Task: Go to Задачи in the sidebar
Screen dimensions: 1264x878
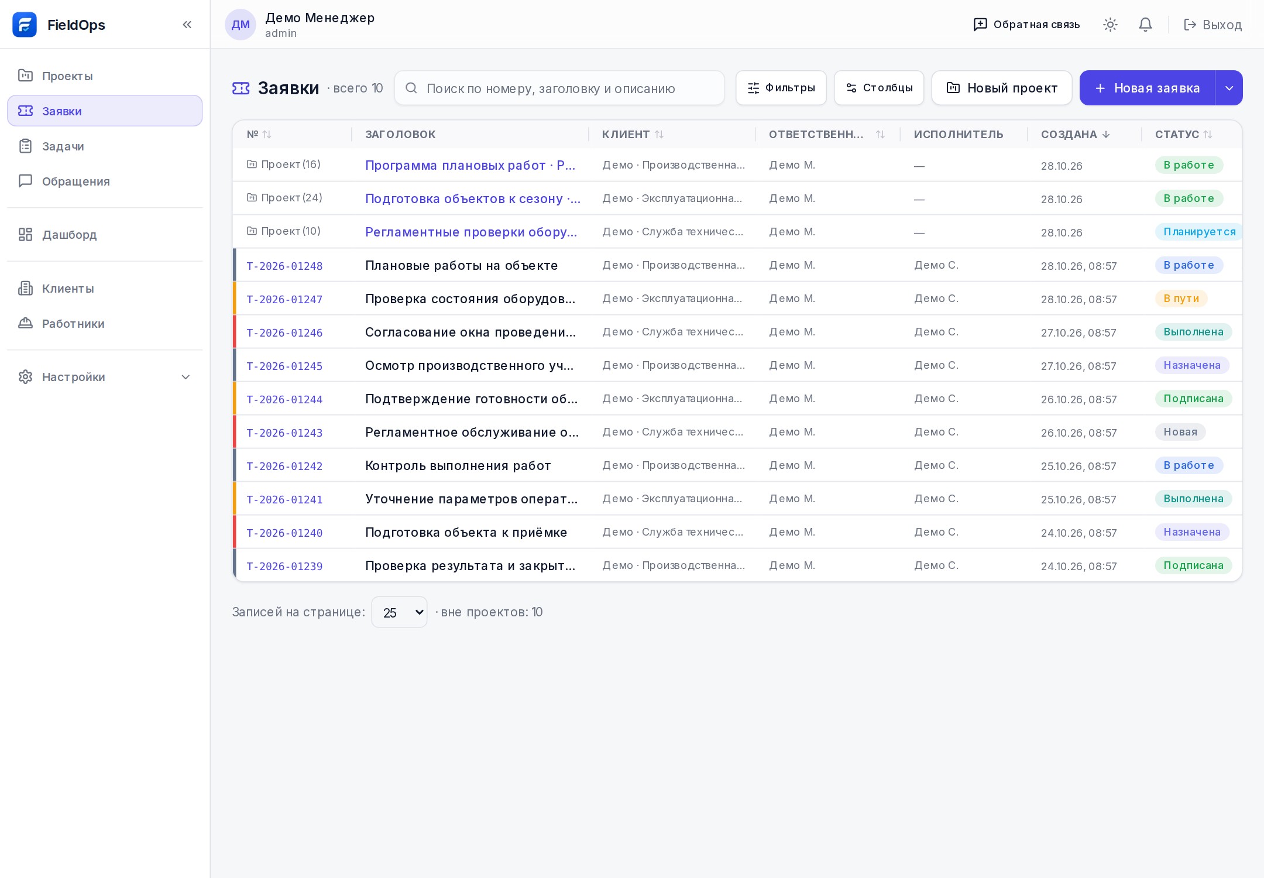Action: pos(105,146)
